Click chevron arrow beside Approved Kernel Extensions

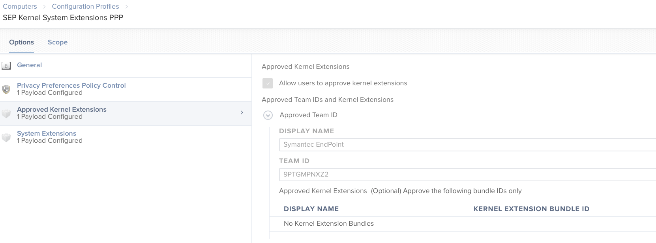(242, 112)
